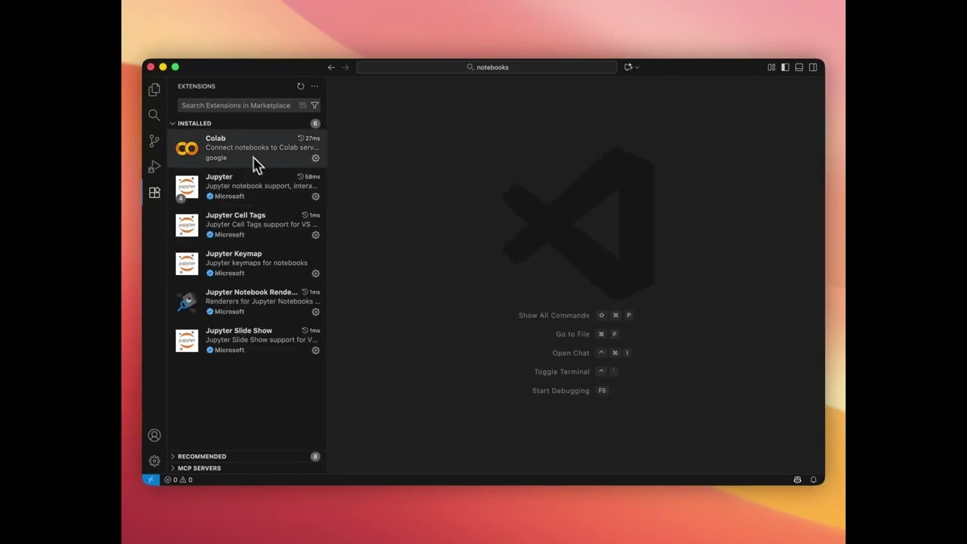
Task: Clear extensions search results icon
Action: point(303,106)
